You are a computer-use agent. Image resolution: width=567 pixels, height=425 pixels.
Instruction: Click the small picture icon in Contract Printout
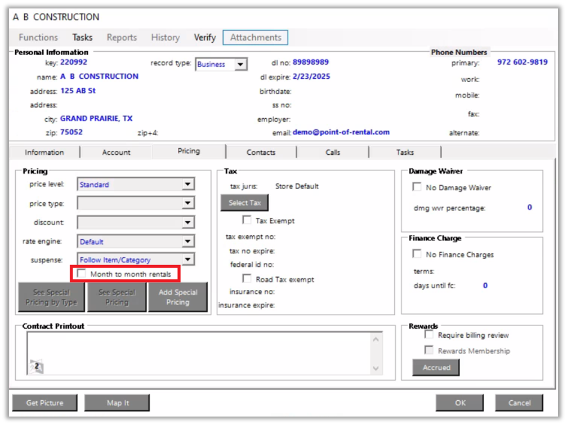point(36,366)
